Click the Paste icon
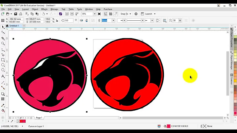237x133 pixels. 37,14
